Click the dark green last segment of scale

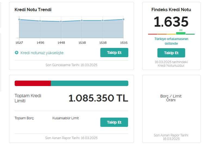(x=190, y=34)
